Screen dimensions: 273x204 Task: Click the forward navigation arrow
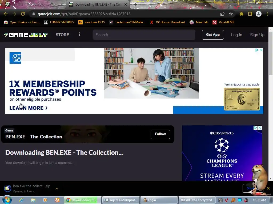coord(14,14)
